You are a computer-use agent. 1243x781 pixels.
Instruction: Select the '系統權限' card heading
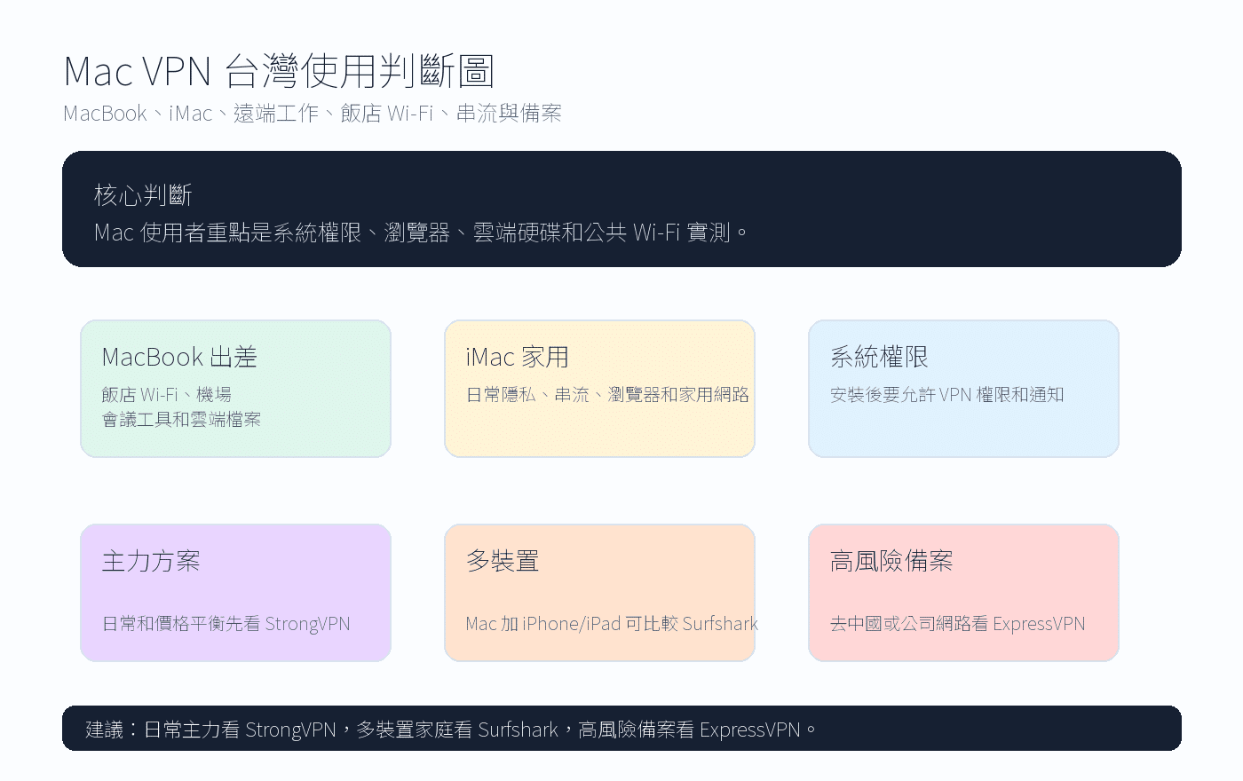coord(879,357)
